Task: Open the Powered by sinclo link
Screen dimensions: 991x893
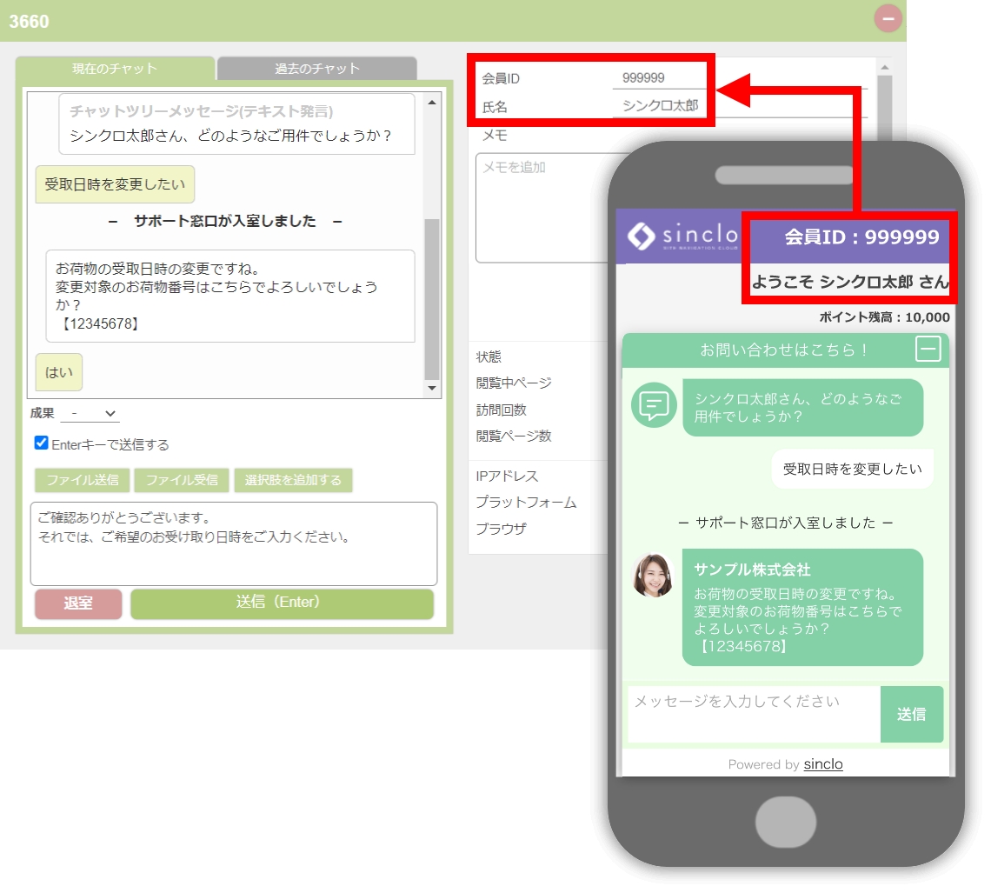Action: point(823,764)
